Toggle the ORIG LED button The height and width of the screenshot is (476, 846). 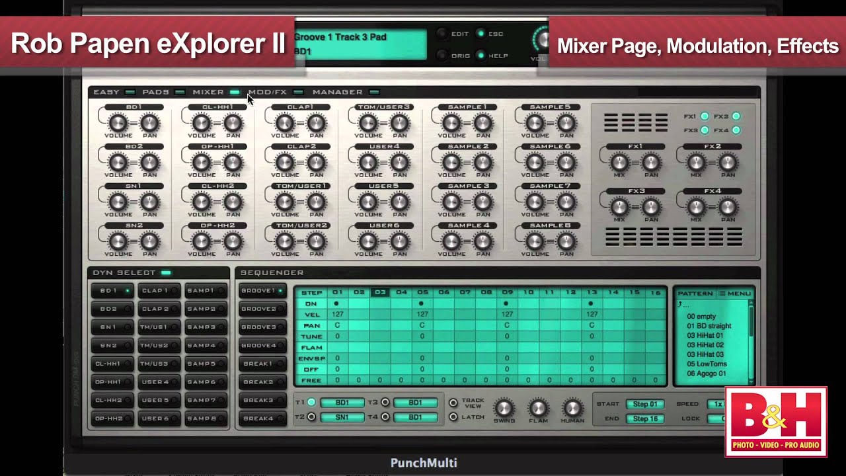(x=442, y=56)
